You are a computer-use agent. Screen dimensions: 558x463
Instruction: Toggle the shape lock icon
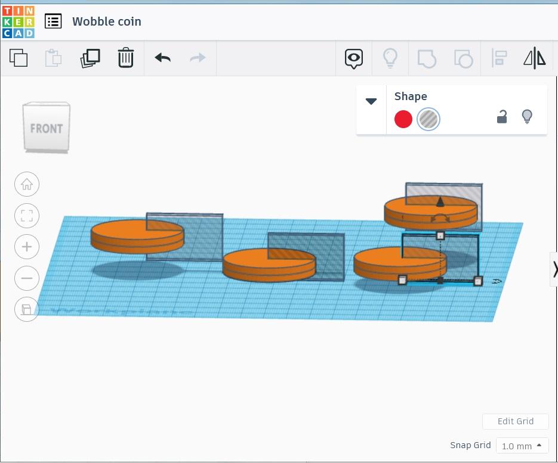pyautogui.click(x=502, y=117)
